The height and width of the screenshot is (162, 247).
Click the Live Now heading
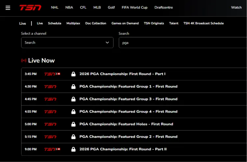[x=41, y=61]
